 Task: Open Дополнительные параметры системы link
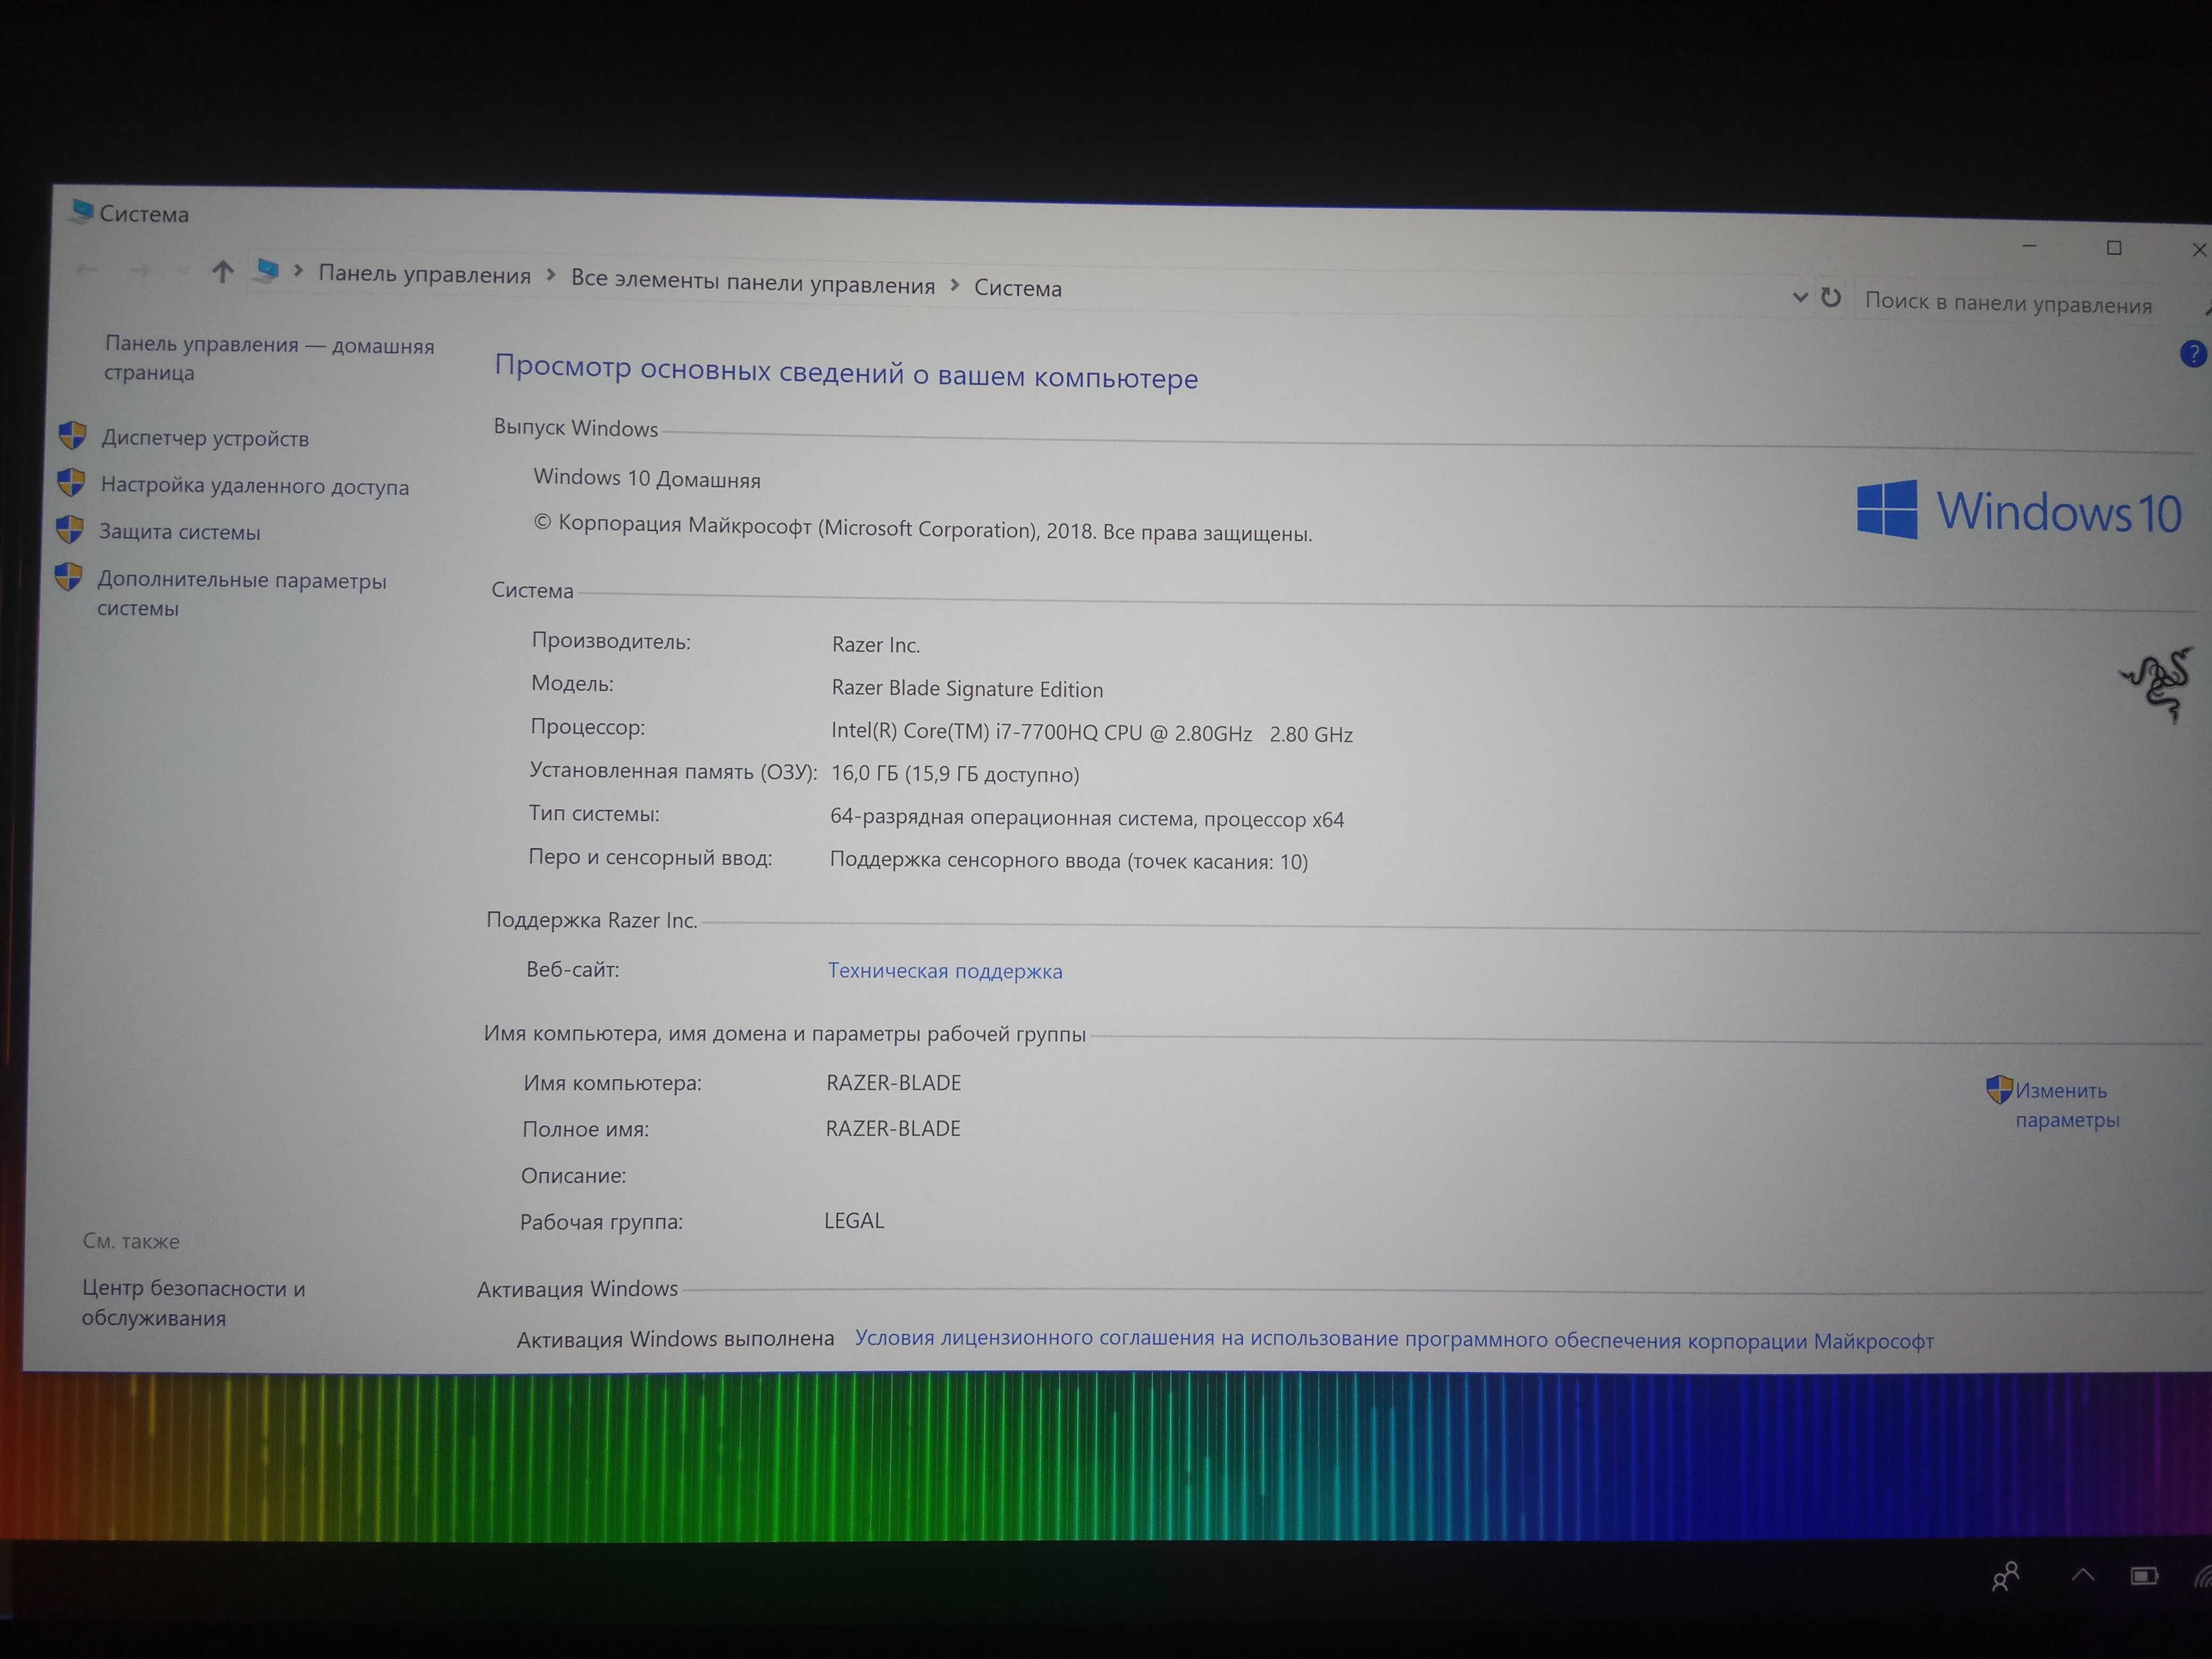tap(241, 594)
